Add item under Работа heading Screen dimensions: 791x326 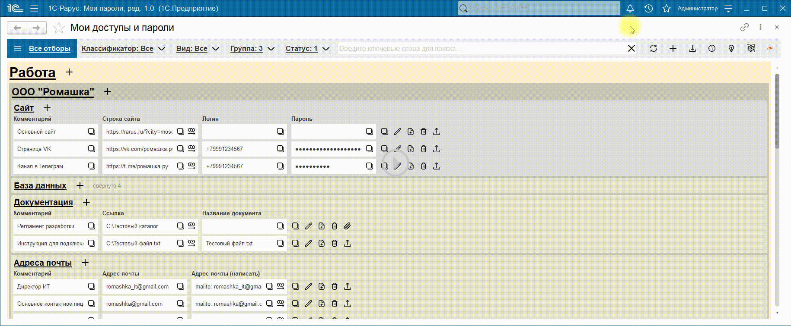pos(69,72)
